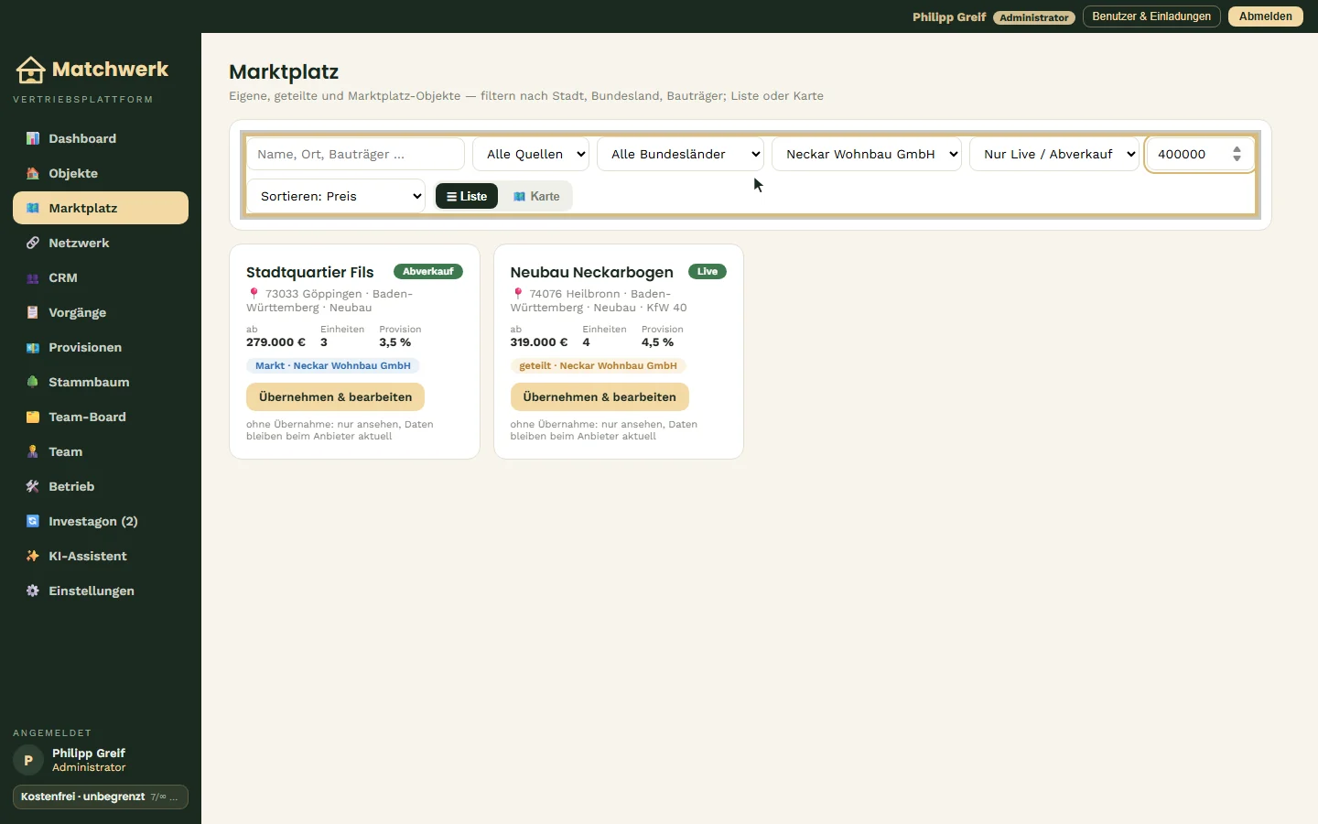Open Dashboard via its chart icon

pos(33,138)
